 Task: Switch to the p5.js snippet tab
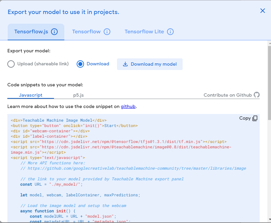78,95
